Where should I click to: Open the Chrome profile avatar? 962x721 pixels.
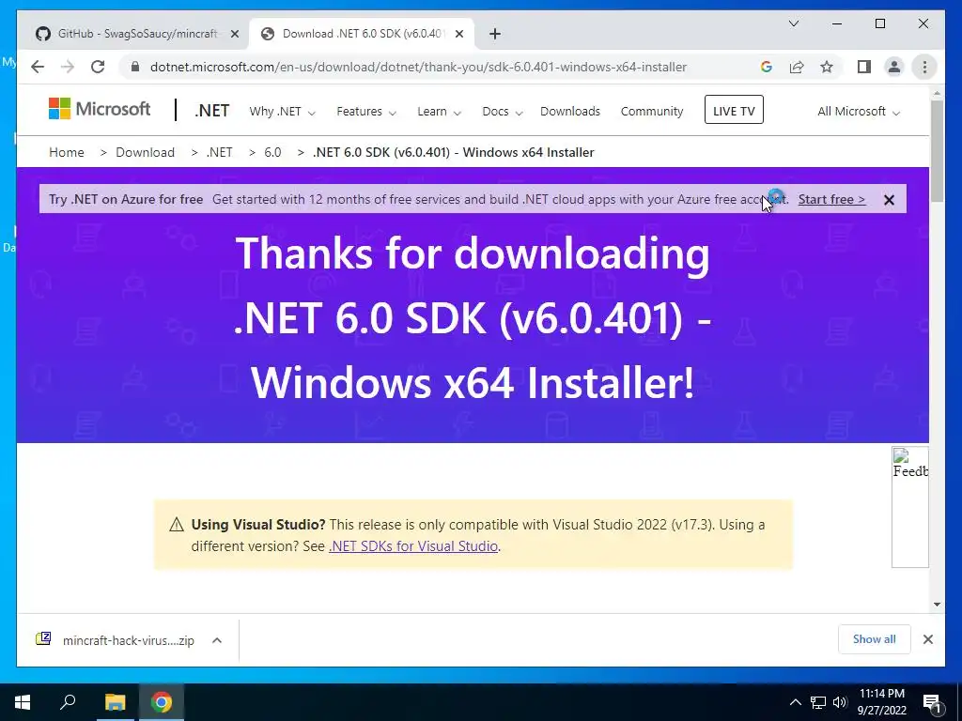[x=894, y=67]
